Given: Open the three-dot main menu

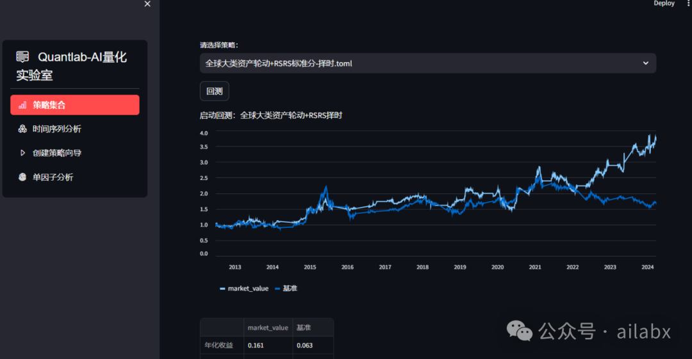Looking at the screenshot, I should point(688,3).
